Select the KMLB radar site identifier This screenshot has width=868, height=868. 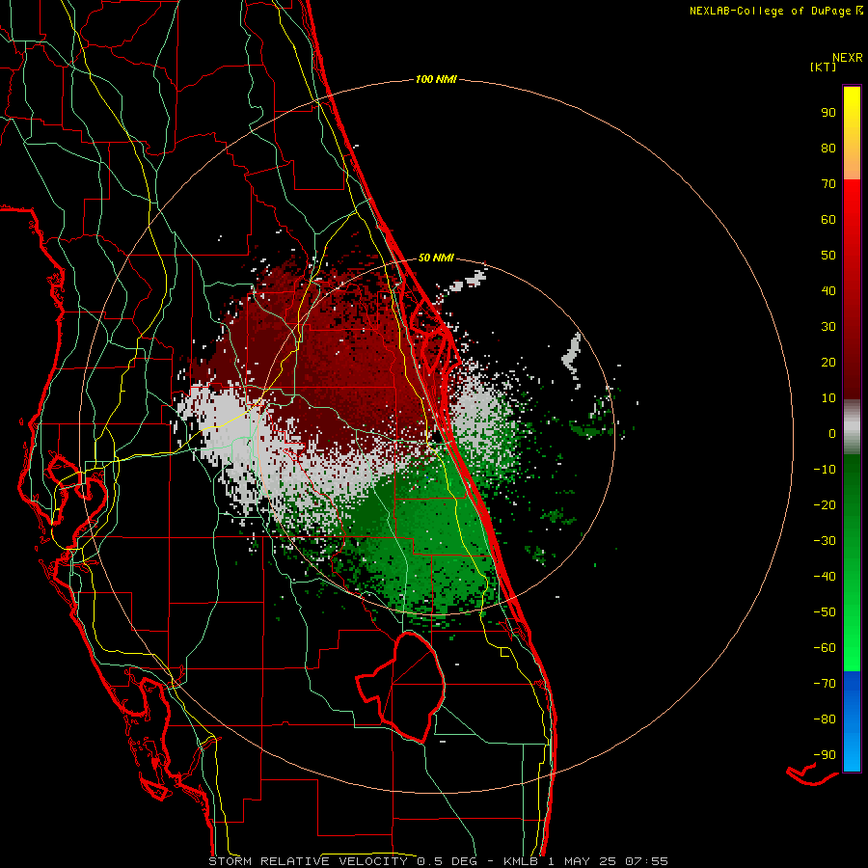click(521, 861)
